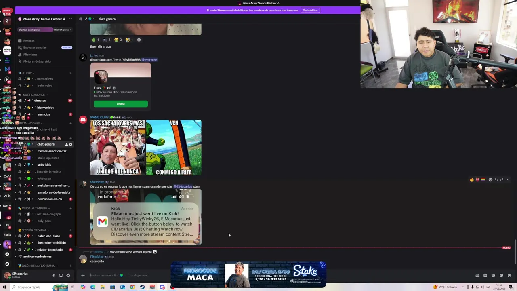
Task: Deafen audio with headphones icon
Action: coord(61,276)
